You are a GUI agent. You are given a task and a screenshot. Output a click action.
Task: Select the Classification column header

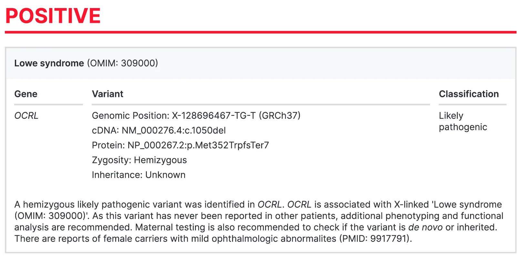tap(468, 94)
